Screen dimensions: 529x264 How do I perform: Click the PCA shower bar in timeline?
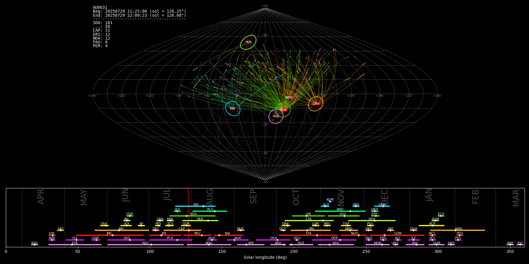(x=170, y=240)
